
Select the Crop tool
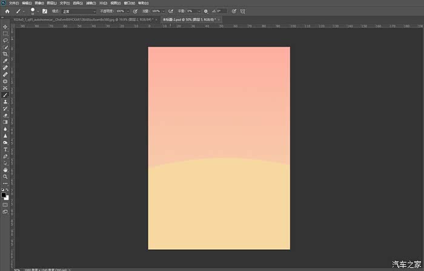5,54
